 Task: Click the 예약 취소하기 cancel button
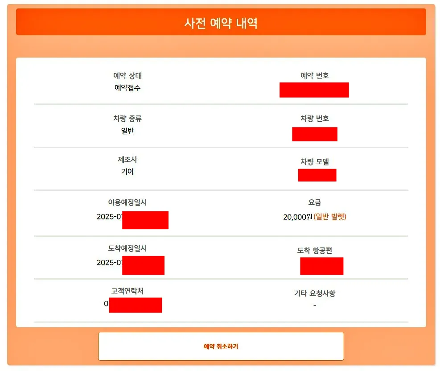221,346
